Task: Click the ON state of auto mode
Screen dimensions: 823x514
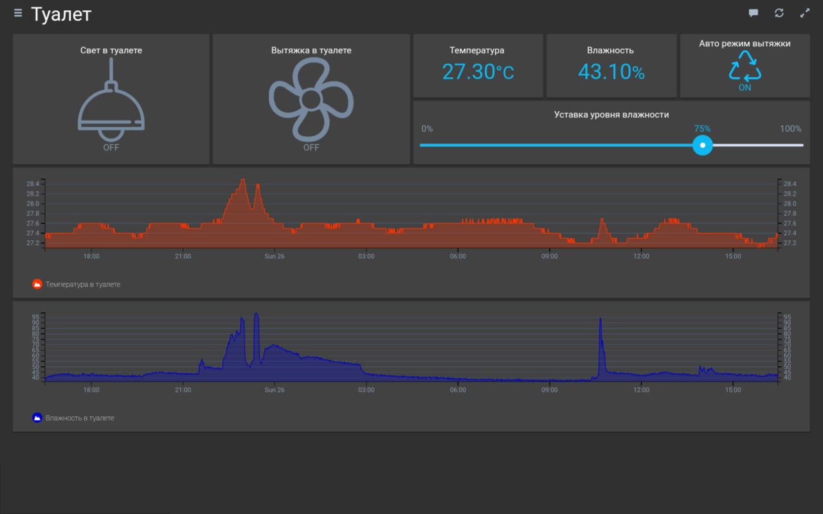Action: tap(745, 87)
